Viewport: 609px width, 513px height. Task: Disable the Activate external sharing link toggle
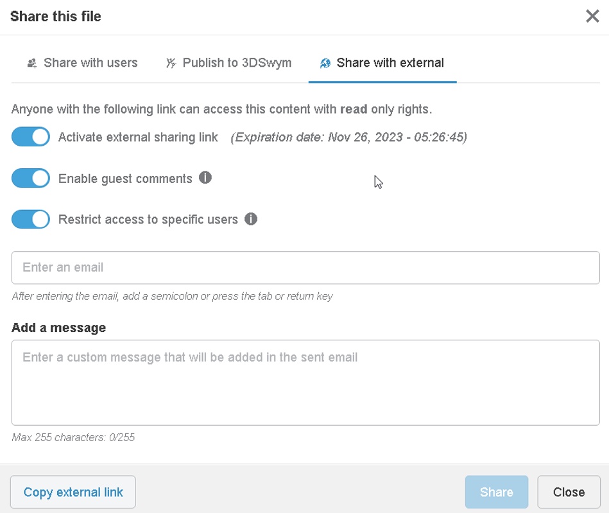click(31, 137)
